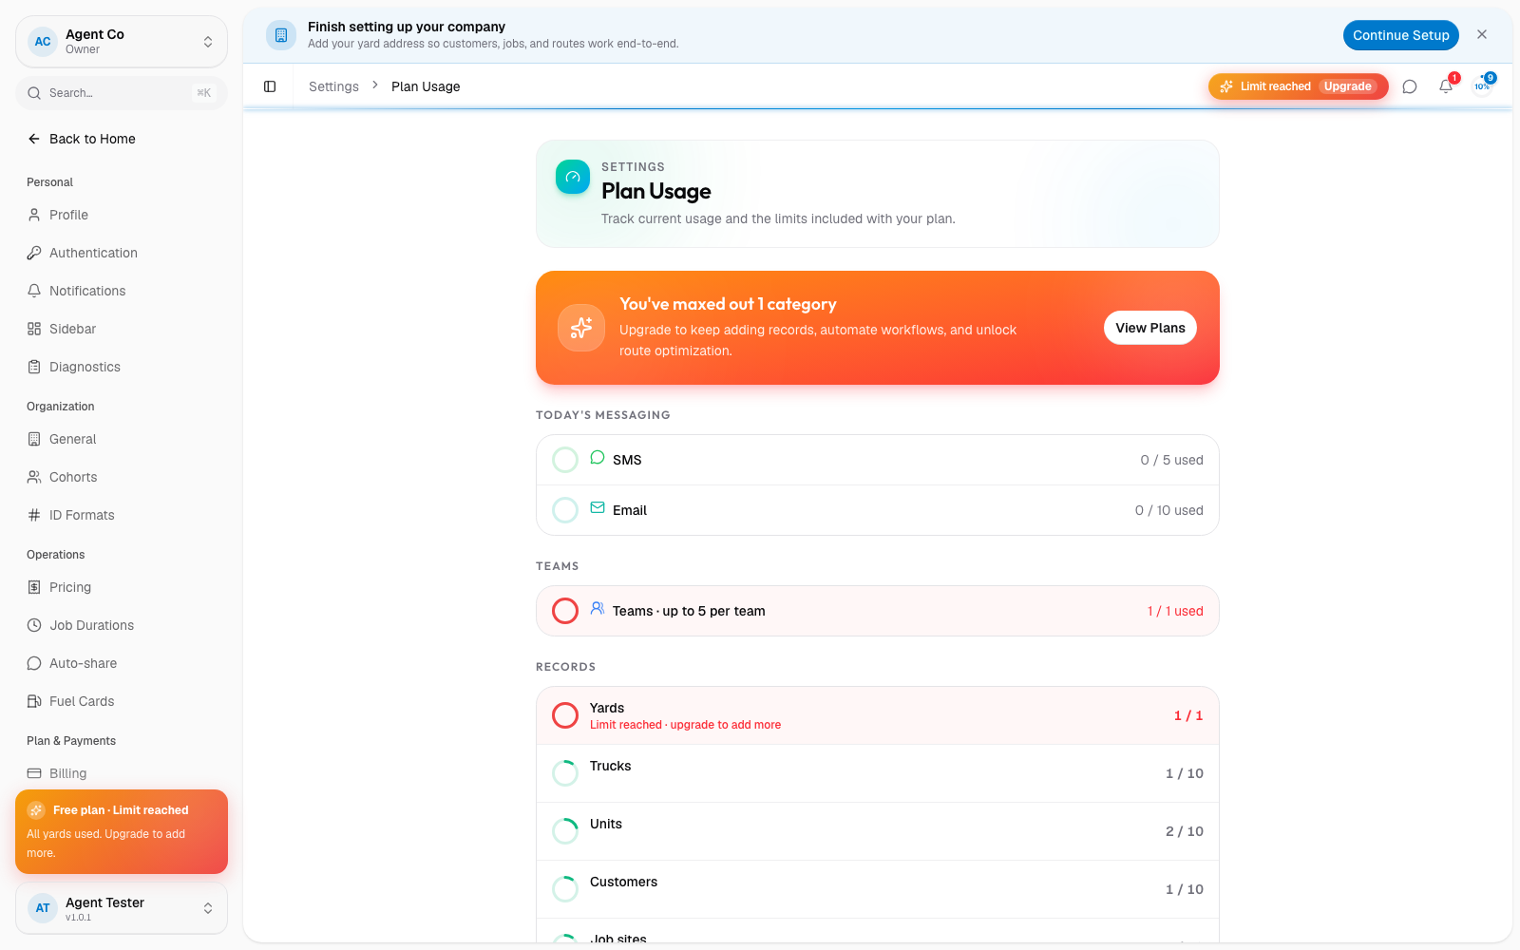Click the setup progress 10% indicator
The height and width of the screenshot is (950, 1520).
1482,86
